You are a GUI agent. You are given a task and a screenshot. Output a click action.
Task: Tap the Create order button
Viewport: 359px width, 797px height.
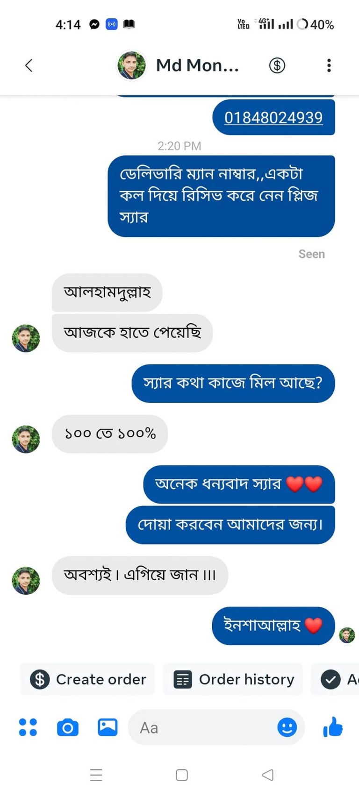88,679
